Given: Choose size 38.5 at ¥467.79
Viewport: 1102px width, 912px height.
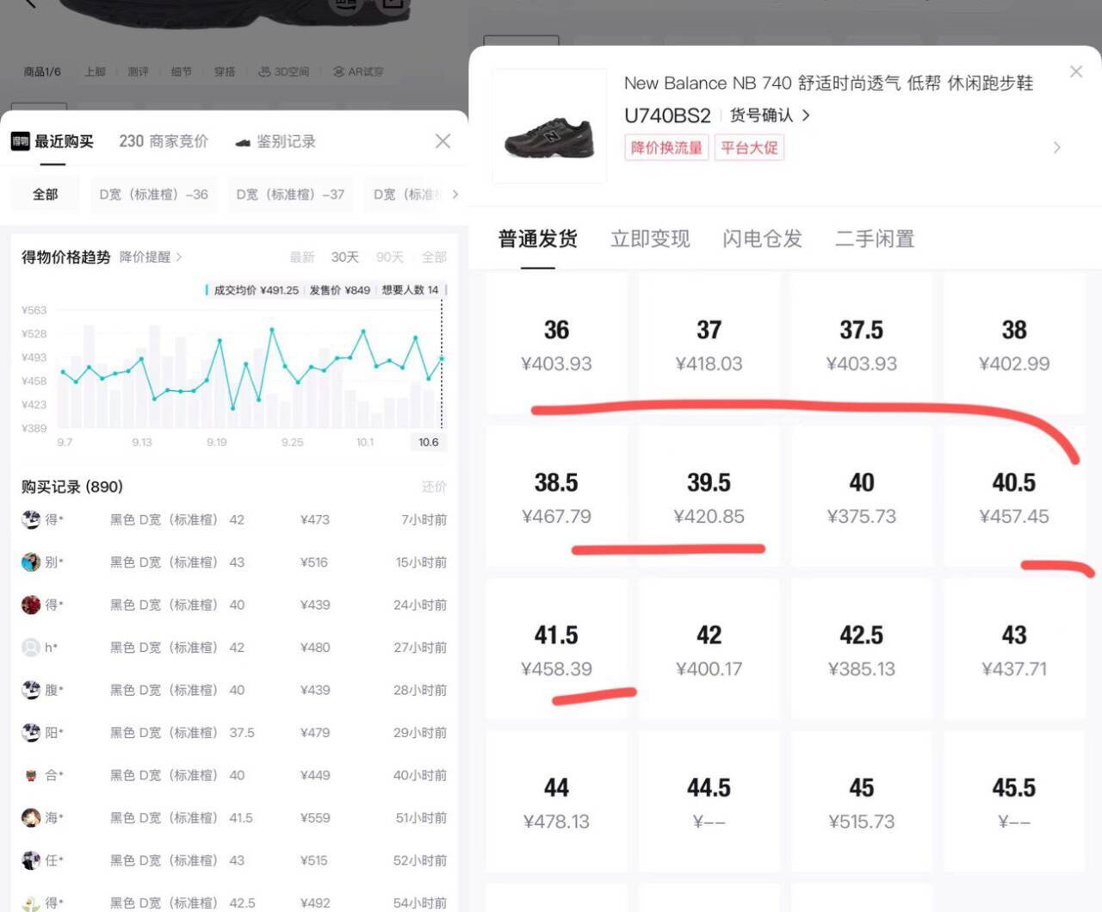Looking at the screenshot, I should tap(556, 497).
